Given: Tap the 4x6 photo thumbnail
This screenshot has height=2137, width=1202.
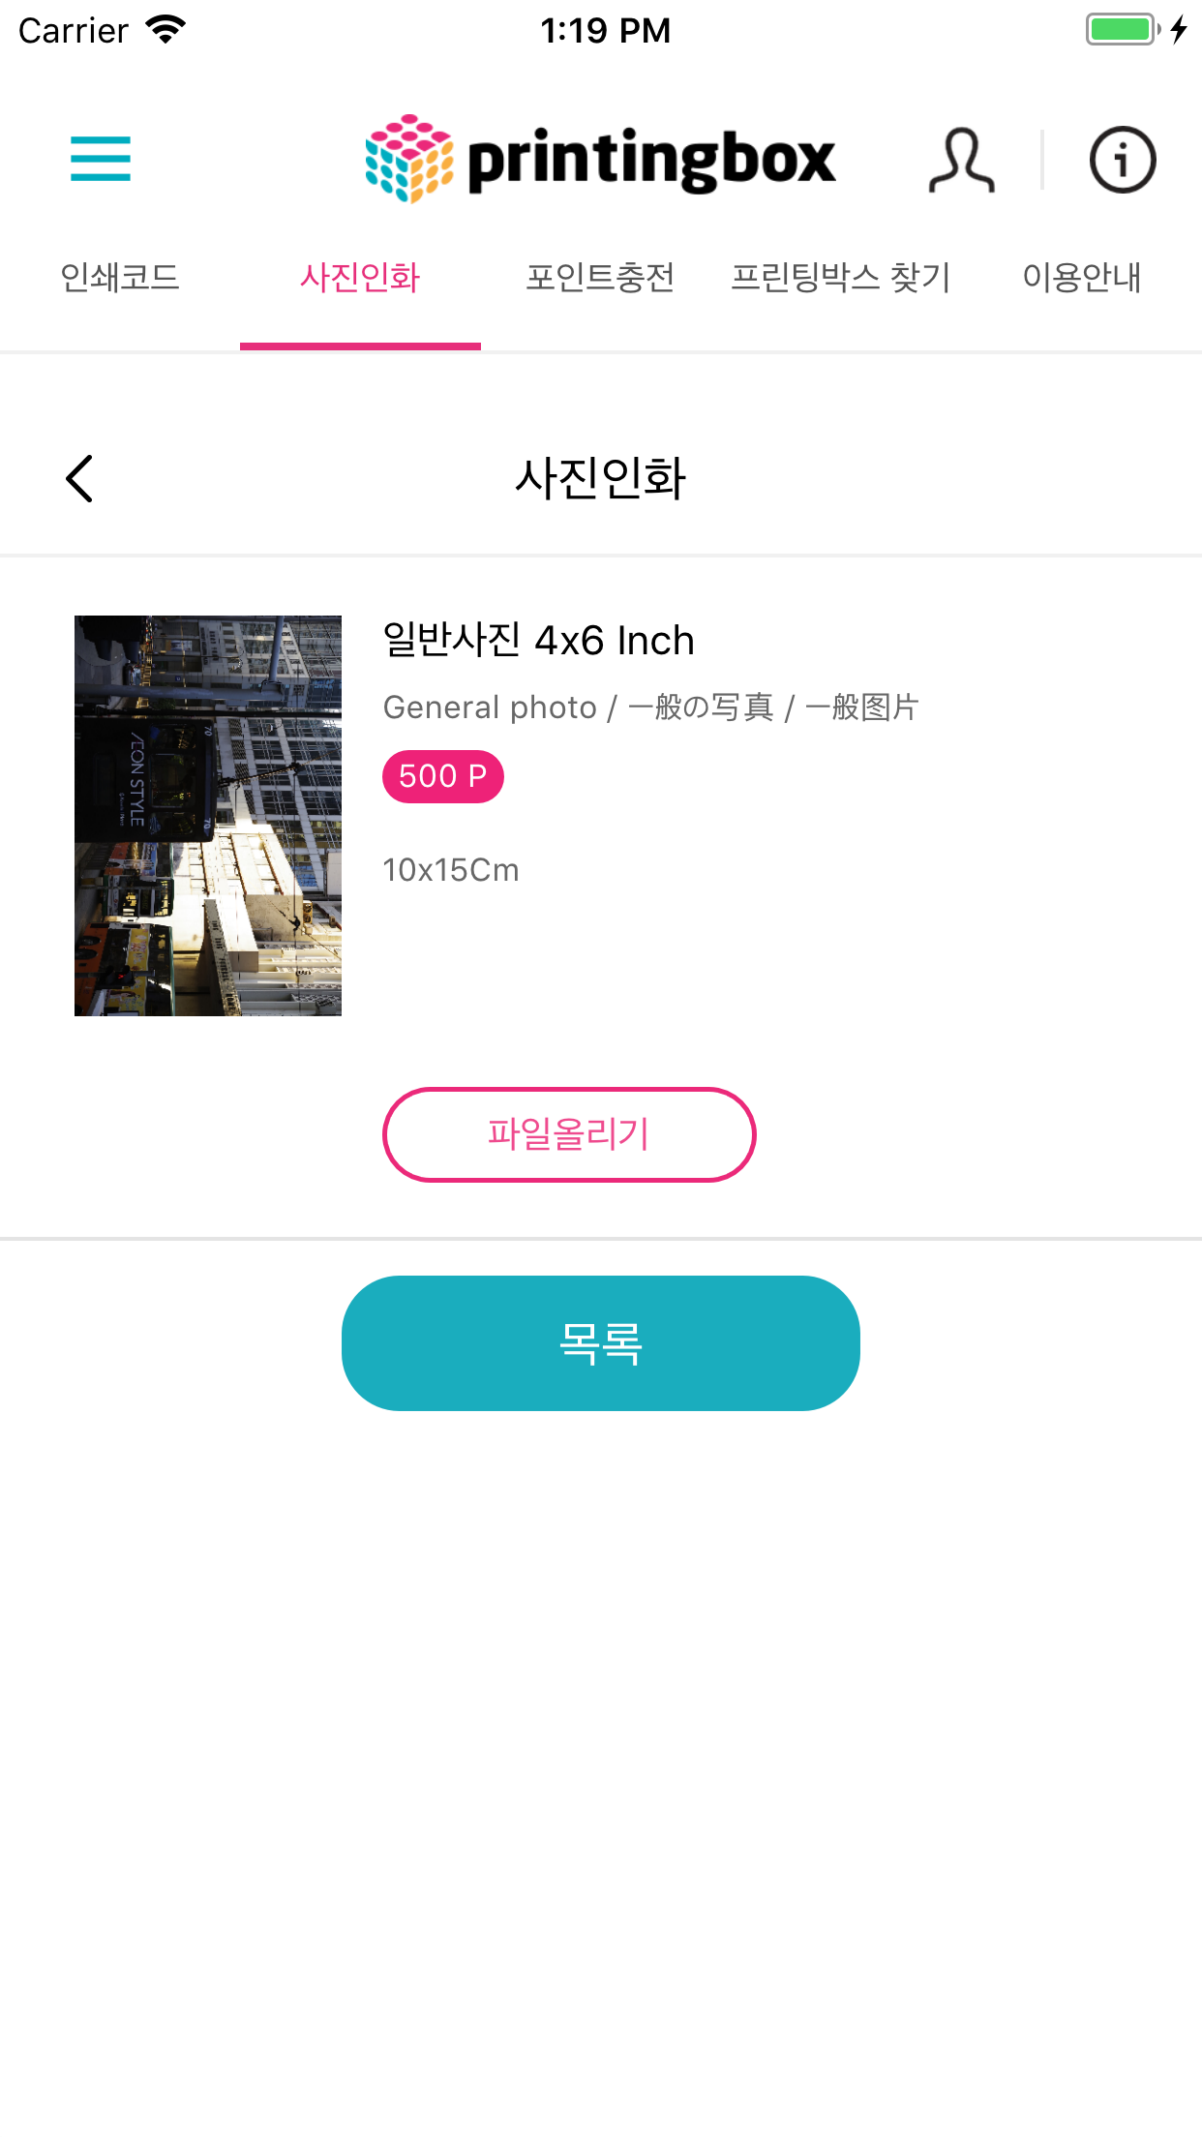Looking at the screenshot, I should click(208, 815).
